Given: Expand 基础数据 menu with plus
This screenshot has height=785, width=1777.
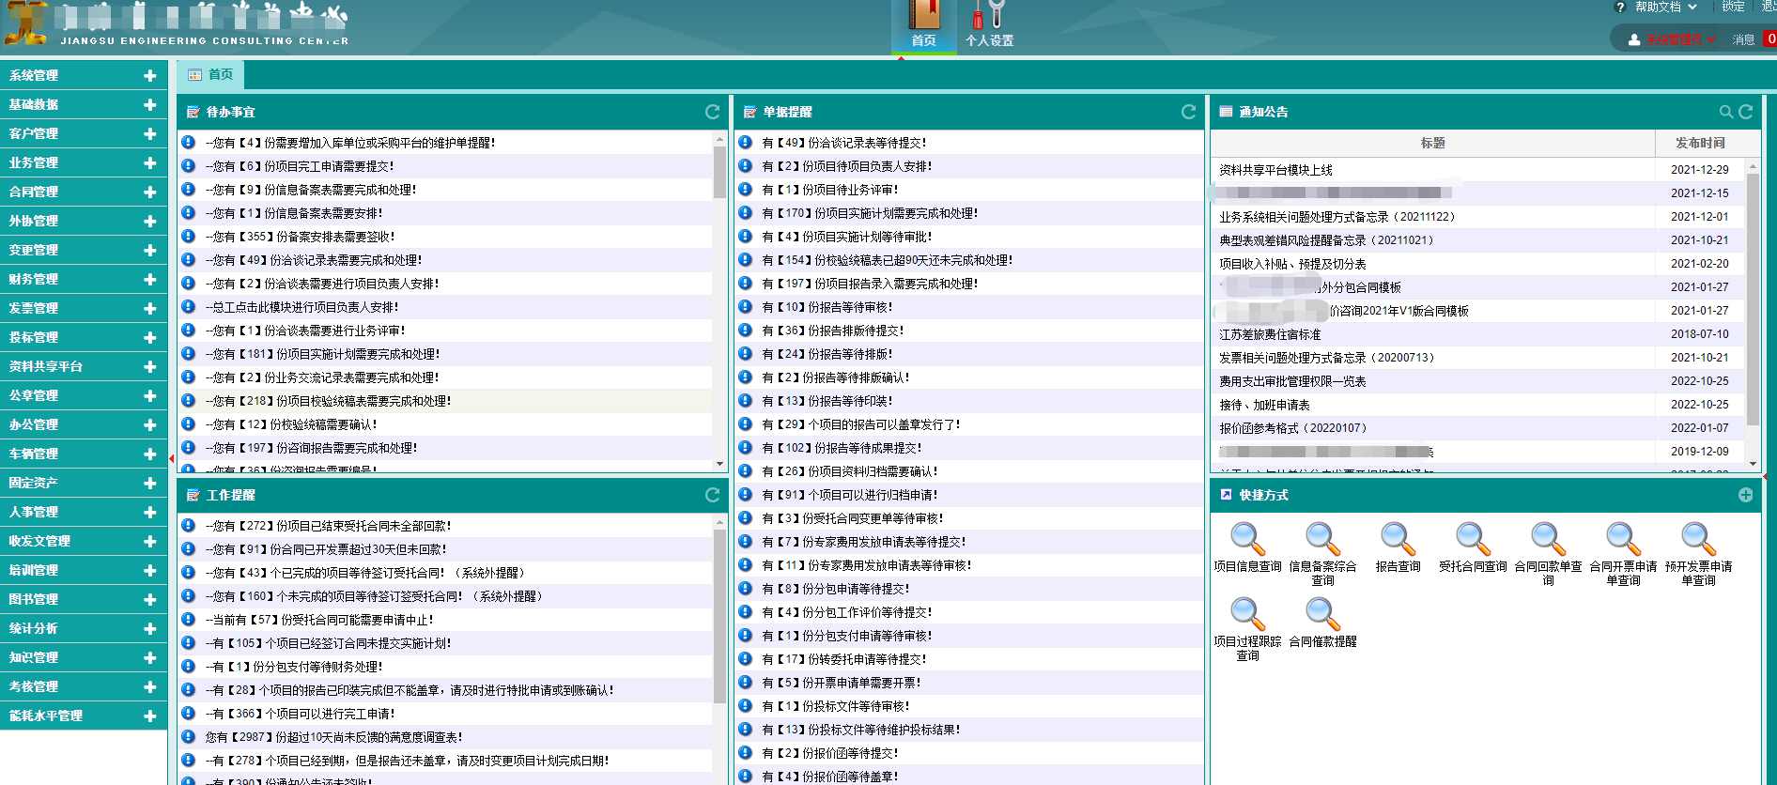Looking at the screenshot, I should 149,104.
